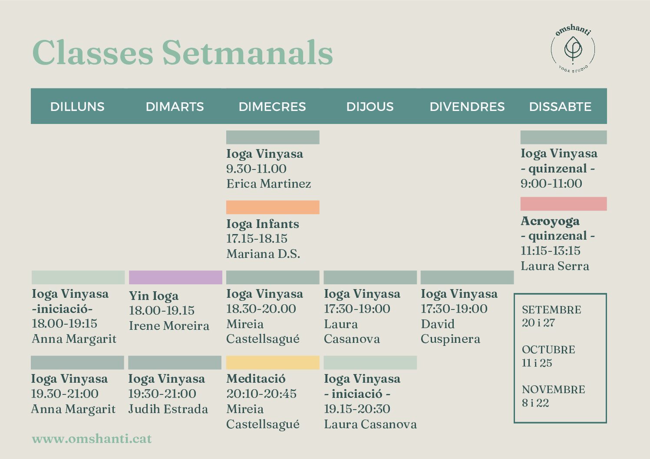Select the DIMARTS column header
This screenshot has width=650, height=459.
pyautogui.click(x=175, y=107)
